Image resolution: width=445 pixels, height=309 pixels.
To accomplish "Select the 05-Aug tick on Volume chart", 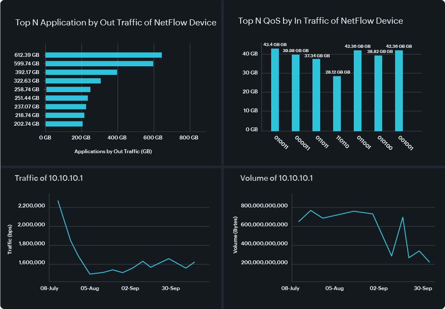I will [x=334, y=288].
